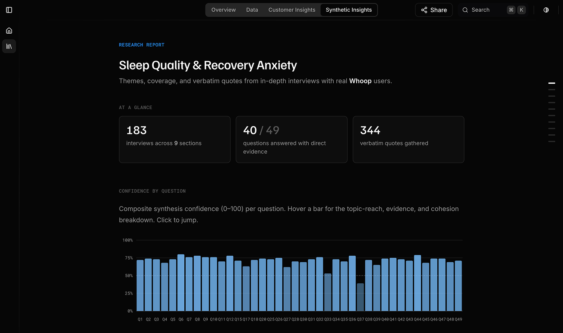
Task: Jump to the last section marker on right rail
Action: [x=552, y=141]
